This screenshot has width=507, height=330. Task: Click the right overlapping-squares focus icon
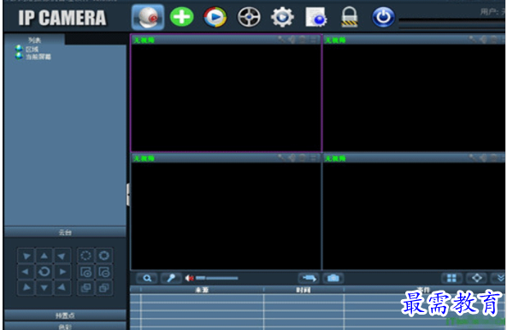pyautogui.click(x=103, y=287)
